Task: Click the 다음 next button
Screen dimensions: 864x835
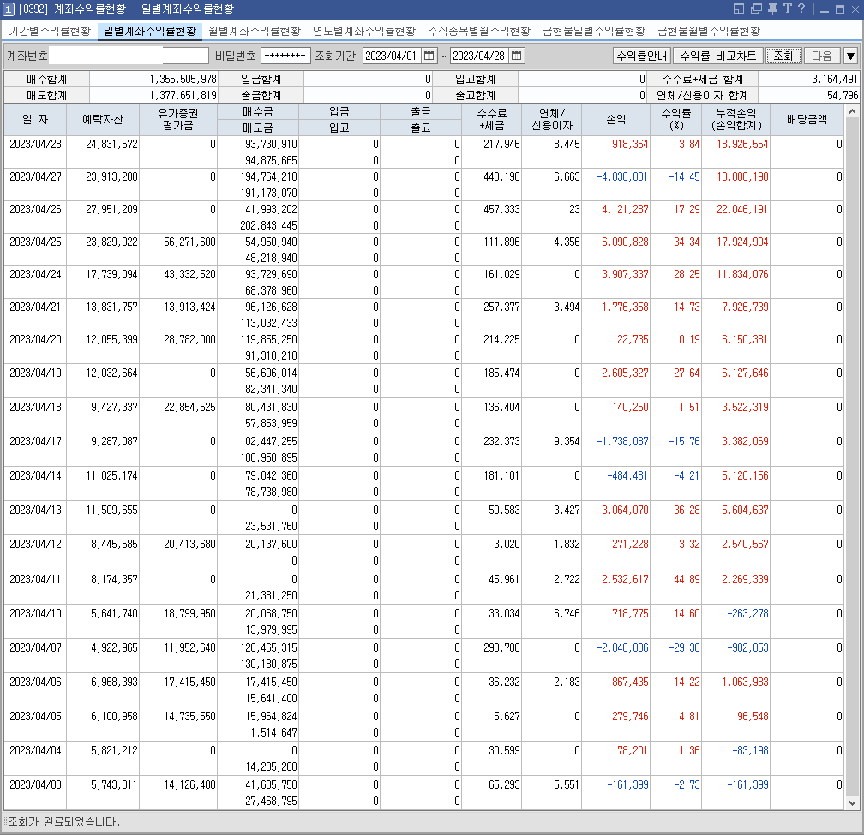Action: pos(821,56)
